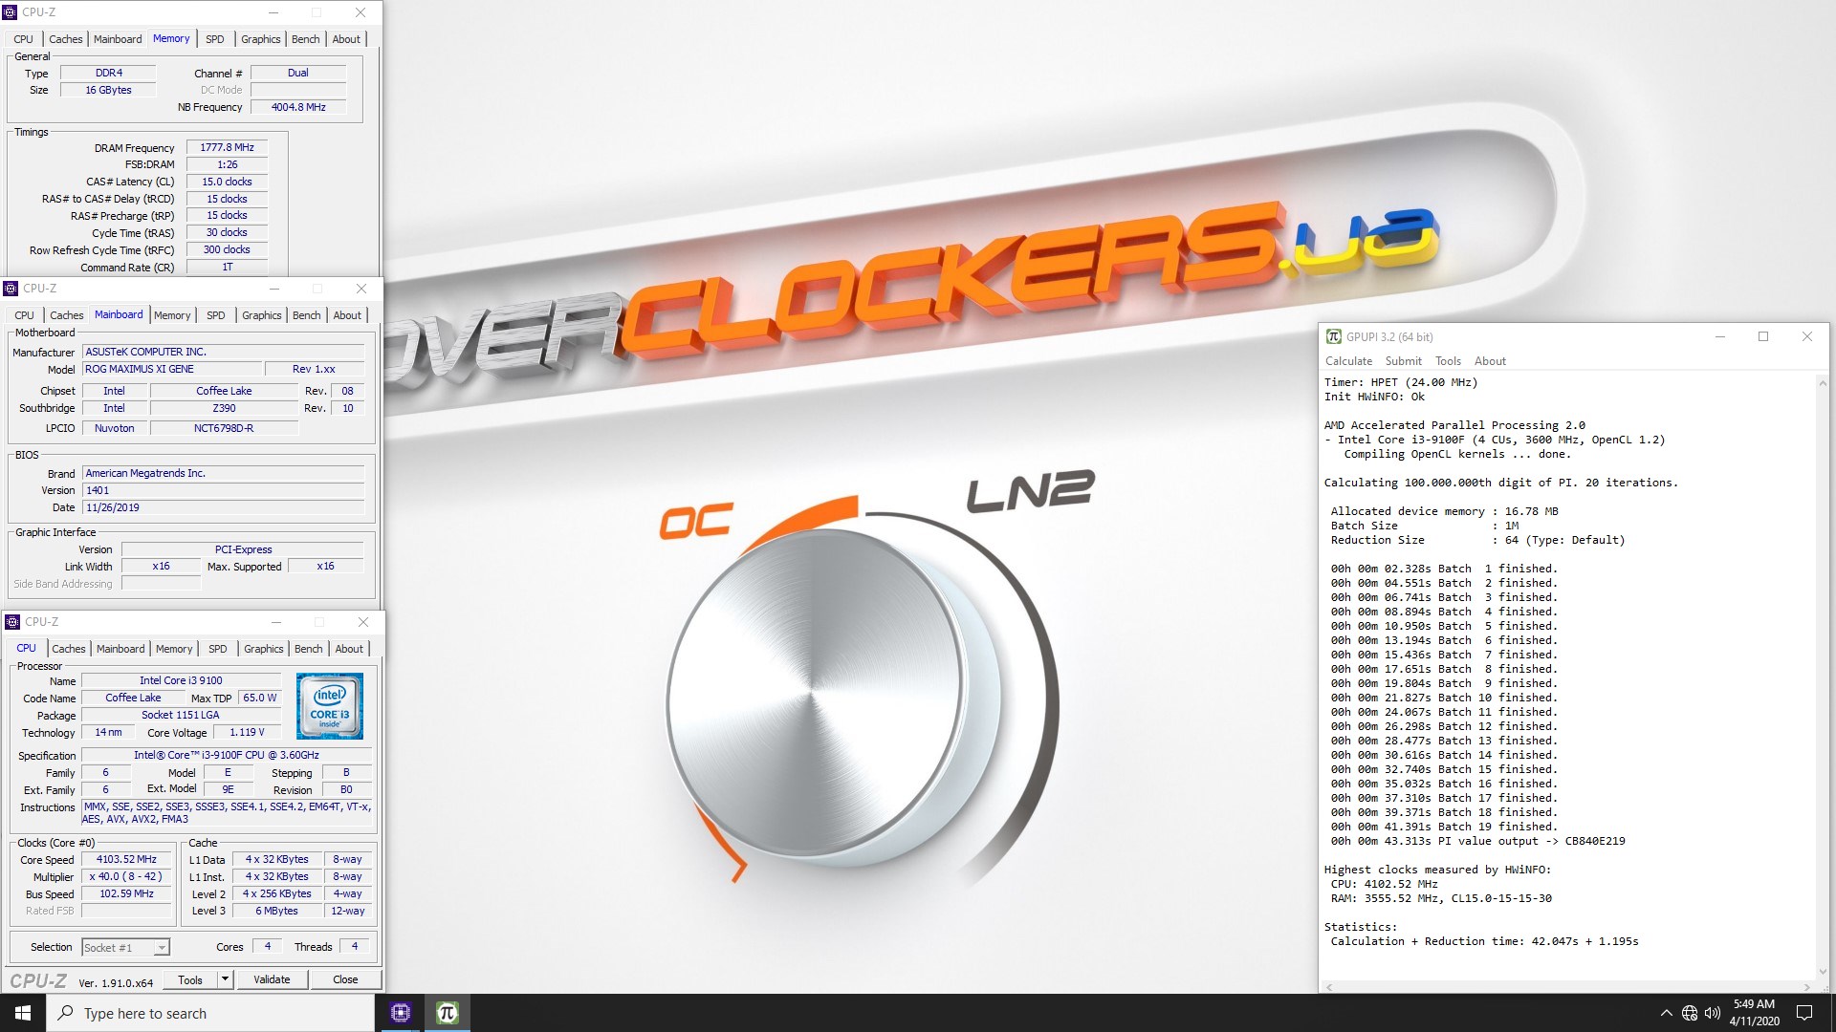Screen dimensions: 1836x1032
Task: Select About tab in the CPU-Z Mainboard window
Action: 347,315
